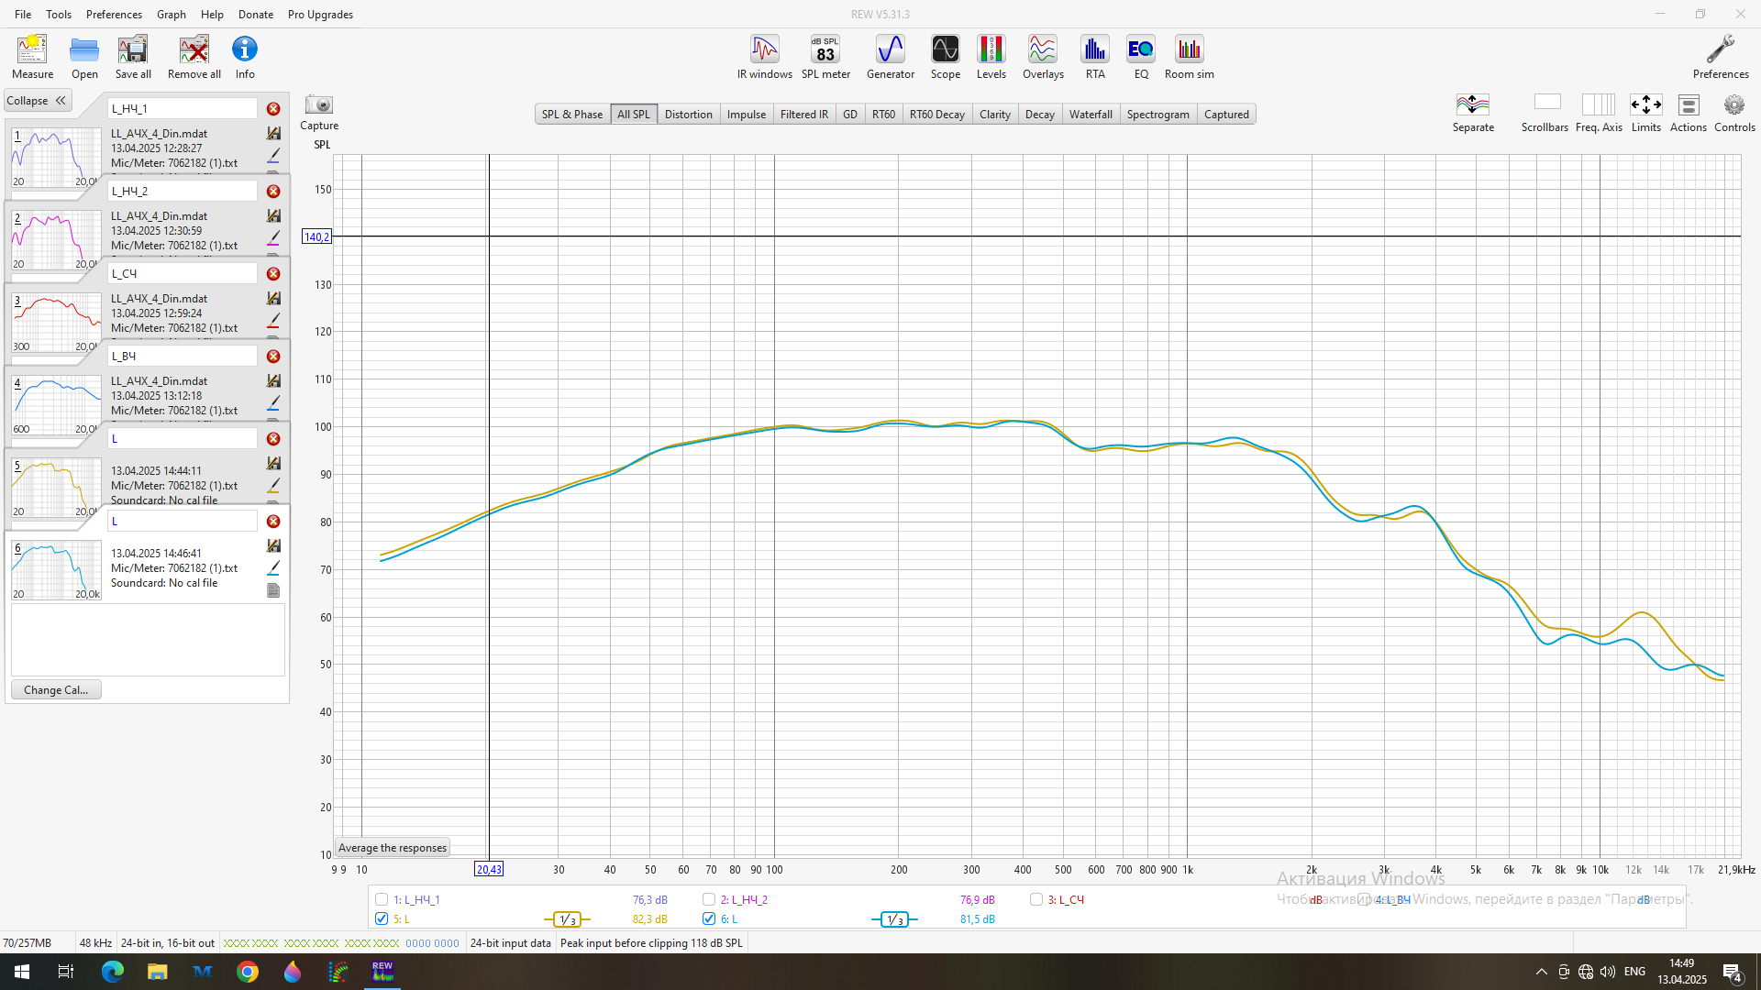Click the L_СЧ measurement name field

click(183, 274)
